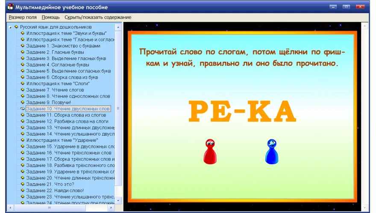
Task: Click the red game piece figure
Action: click(209, 152)
